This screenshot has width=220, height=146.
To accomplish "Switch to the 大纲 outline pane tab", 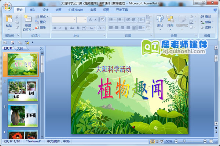I will [x=20, y=48].
